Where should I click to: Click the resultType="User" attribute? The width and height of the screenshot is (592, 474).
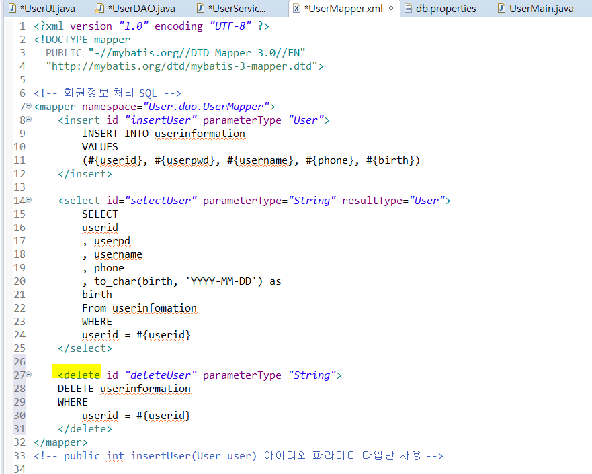(x=393, y=201)
